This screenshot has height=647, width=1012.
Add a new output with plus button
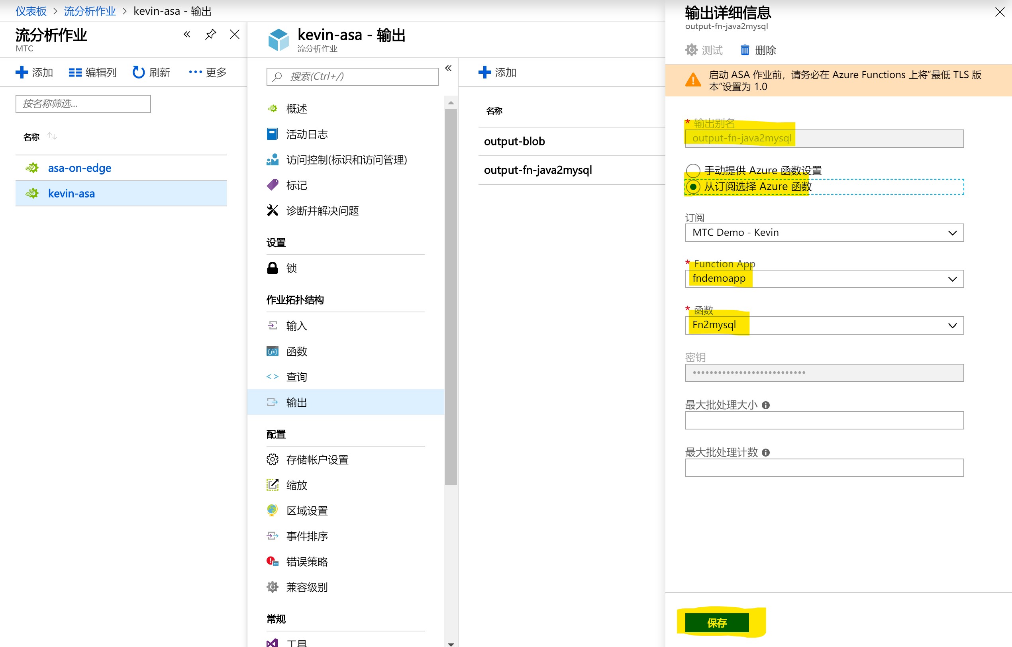(498, 72)
